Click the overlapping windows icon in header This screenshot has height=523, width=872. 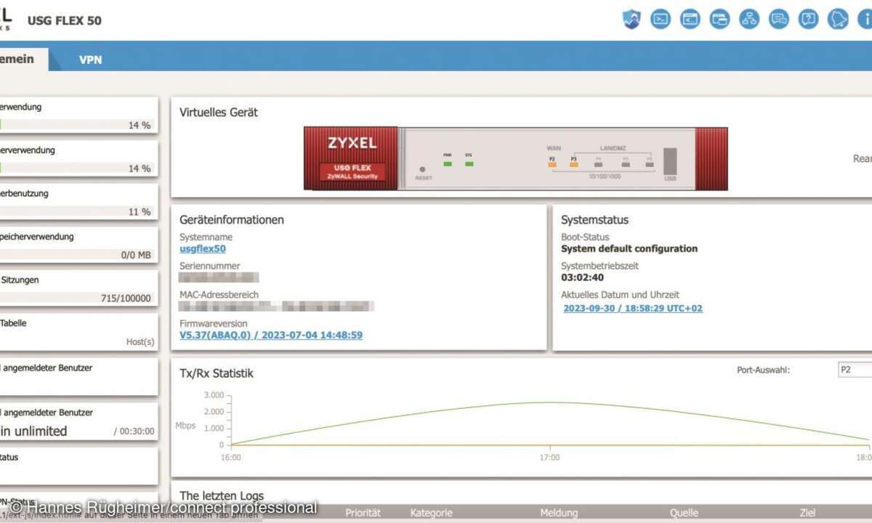click(x=719, y=20)
